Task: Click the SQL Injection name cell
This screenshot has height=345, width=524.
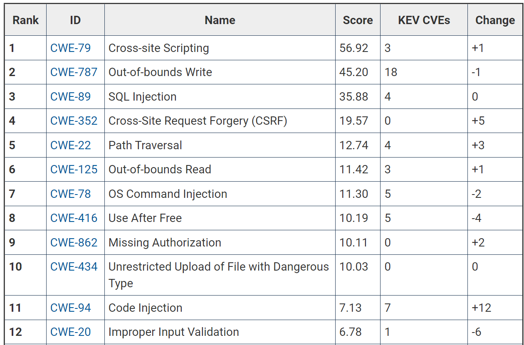Action: click(142, 97)
